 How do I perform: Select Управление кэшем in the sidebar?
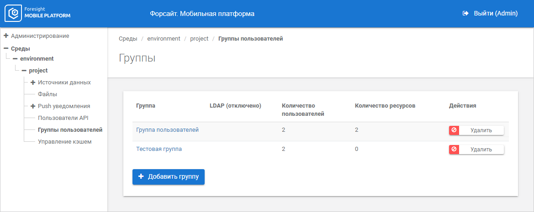[64, 142]
